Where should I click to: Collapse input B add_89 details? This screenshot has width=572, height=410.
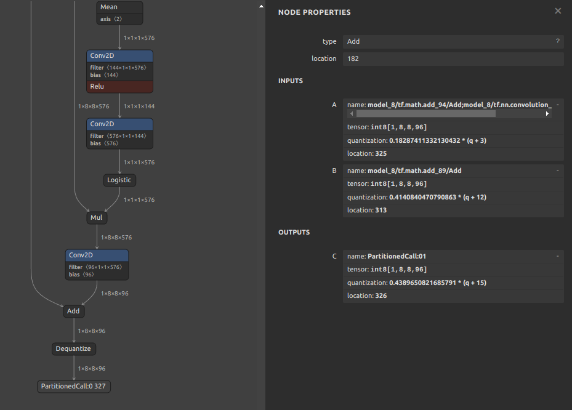(x=557, y=170)
